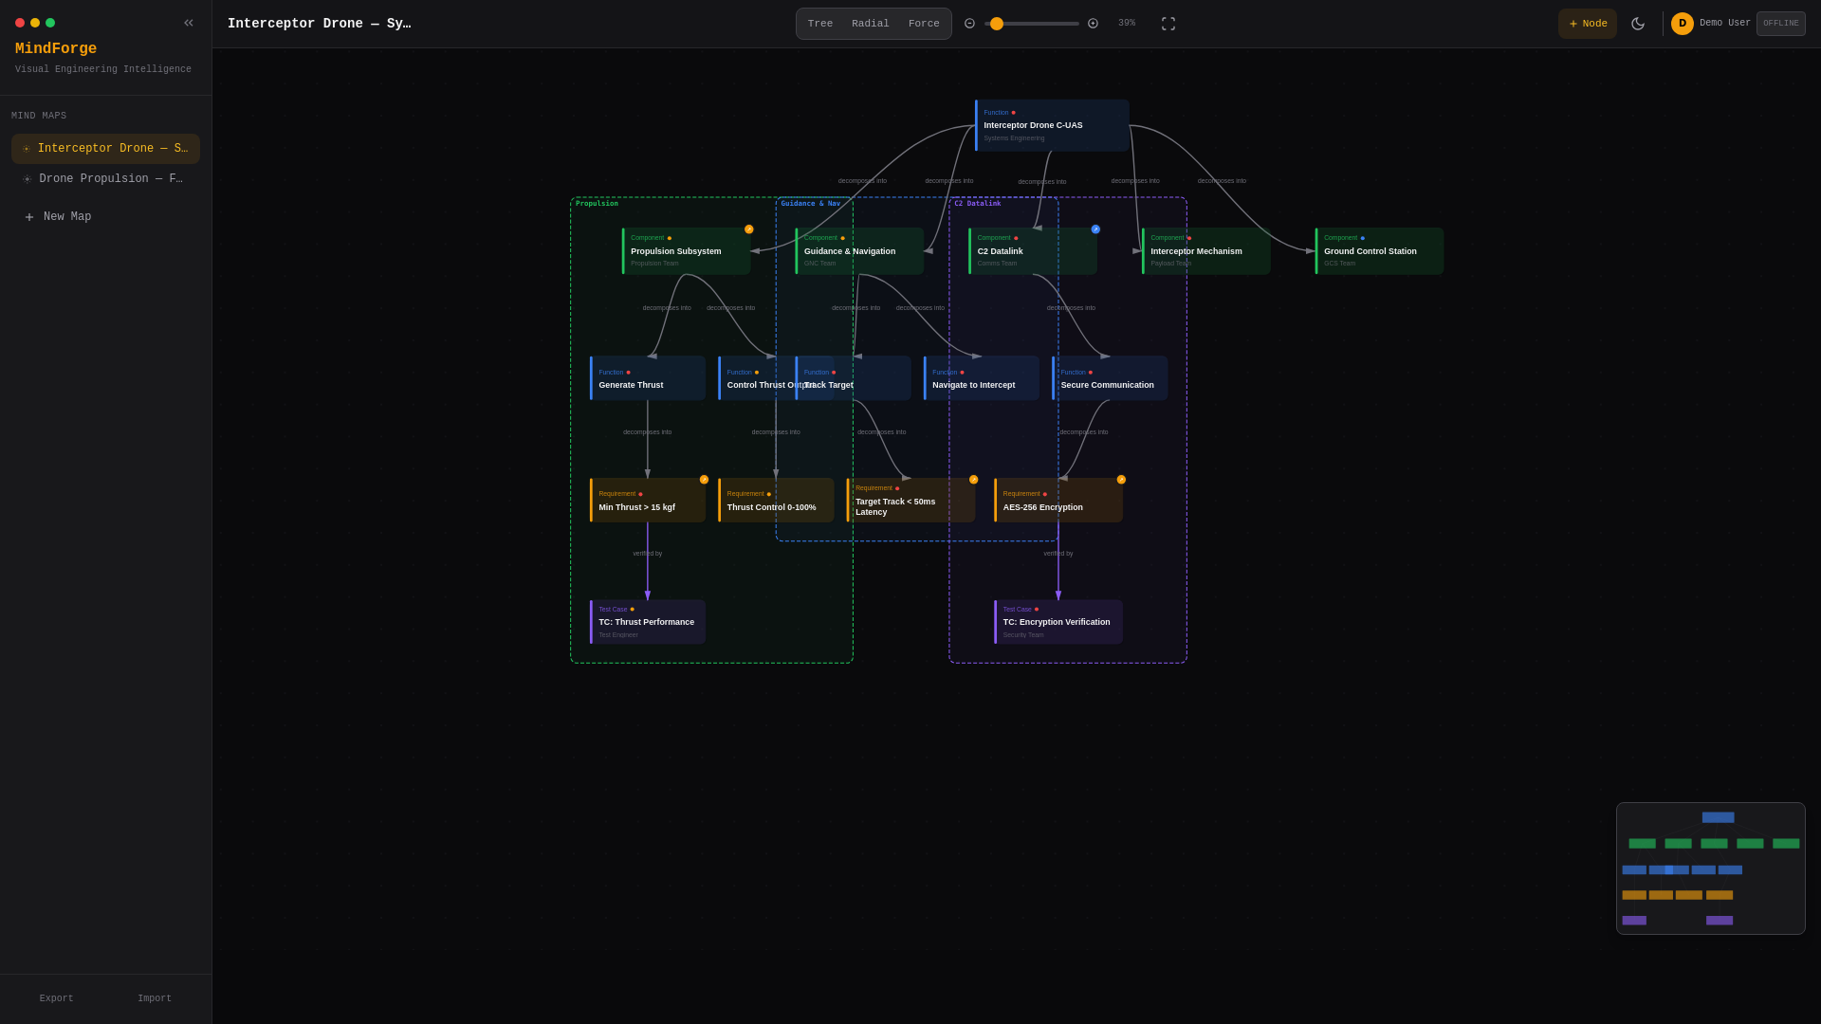
Task: Click Demo User avatar icon
Action: [x=1683, y=24]
